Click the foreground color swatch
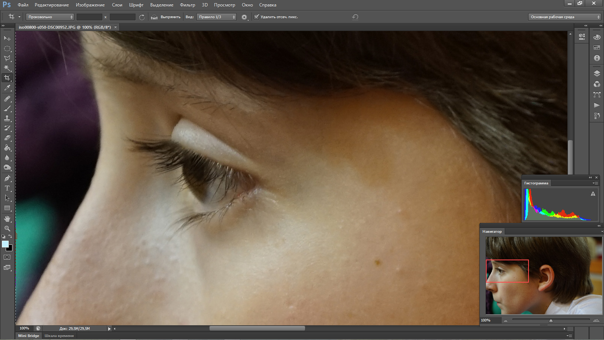The image size is (604, 340). click(x=5, y=244)
